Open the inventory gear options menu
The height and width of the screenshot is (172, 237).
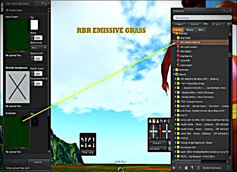pyautogui.click(x=174, y=168)
